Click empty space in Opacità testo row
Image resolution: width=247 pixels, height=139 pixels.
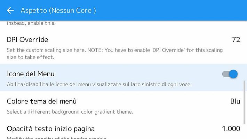coord(158,129)
